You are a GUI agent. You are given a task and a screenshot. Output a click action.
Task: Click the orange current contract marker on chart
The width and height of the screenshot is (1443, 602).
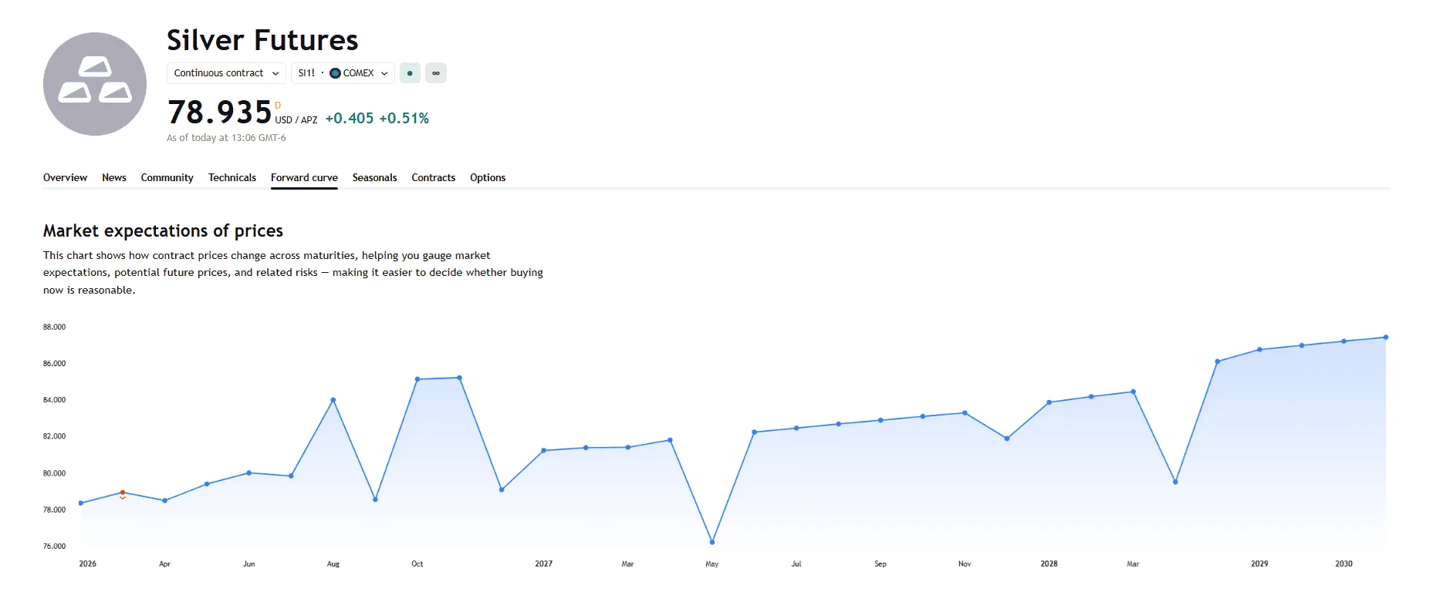pos(123,493)
